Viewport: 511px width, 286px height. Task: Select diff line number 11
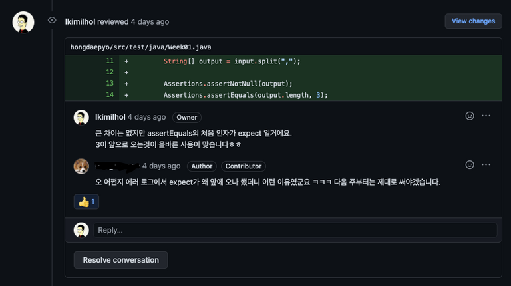pos(110,61)
